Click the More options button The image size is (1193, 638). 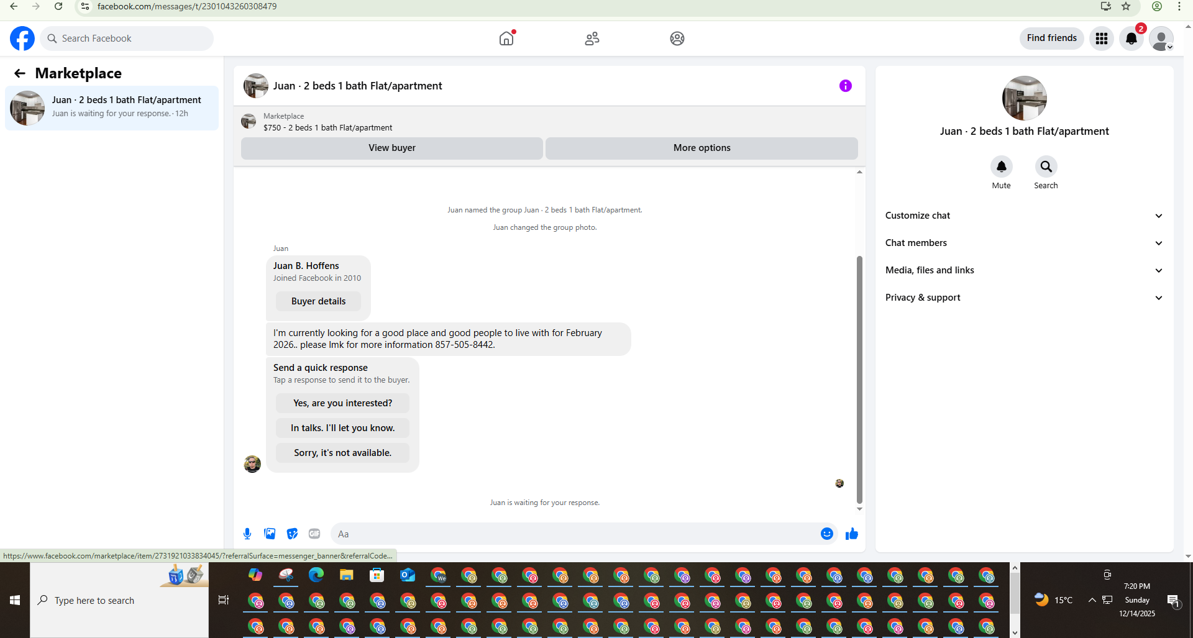(x=702, y=148)
